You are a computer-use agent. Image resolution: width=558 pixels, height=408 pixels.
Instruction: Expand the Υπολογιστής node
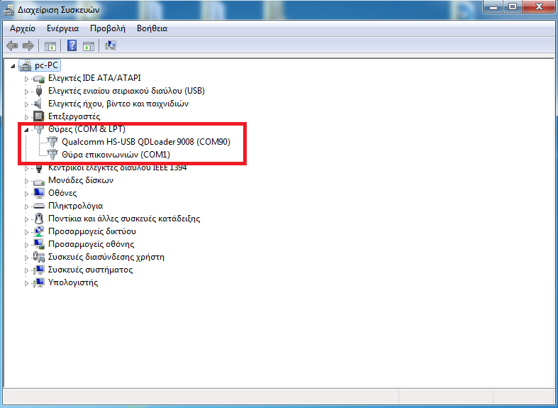[26, 283]
